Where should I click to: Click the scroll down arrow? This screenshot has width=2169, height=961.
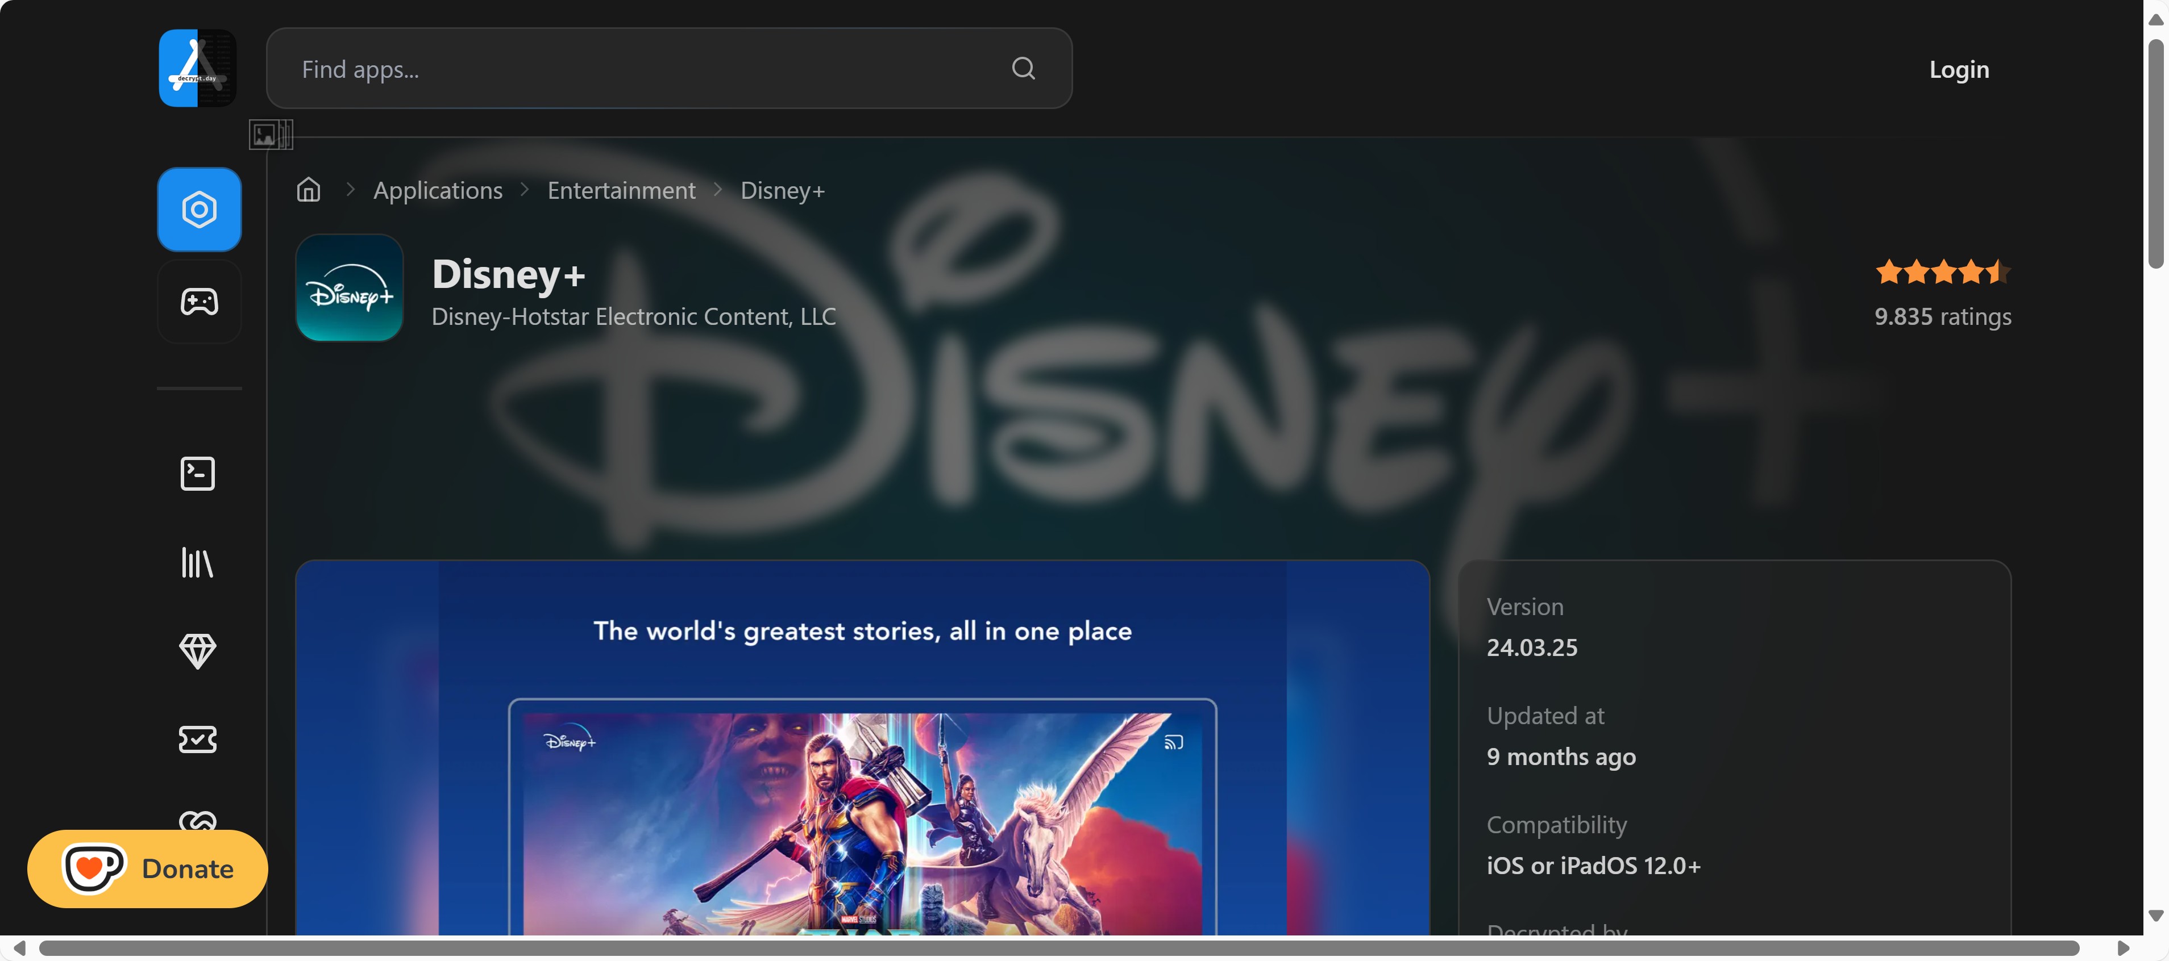tap(2155, 915)
